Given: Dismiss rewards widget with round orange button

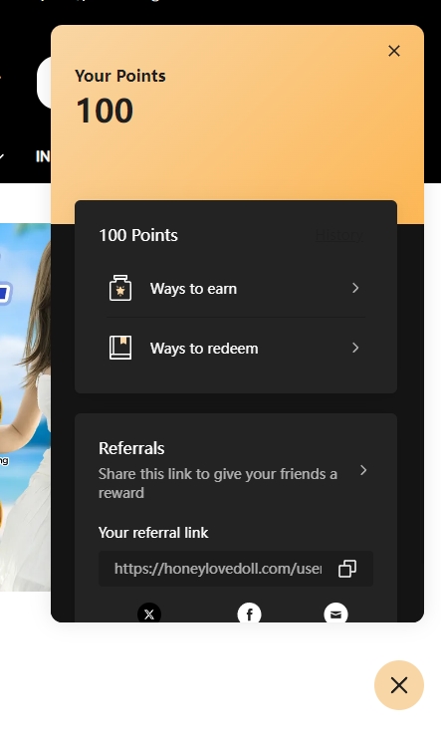Looking at the screenshot, I should (x=399, y=685).
